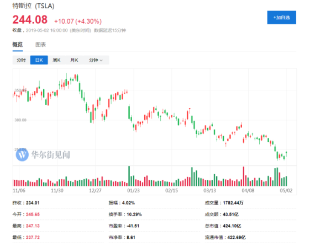Screen dimensions: 315x247
Task: Click the 03/13 date axis label
Action: [210, 190]
